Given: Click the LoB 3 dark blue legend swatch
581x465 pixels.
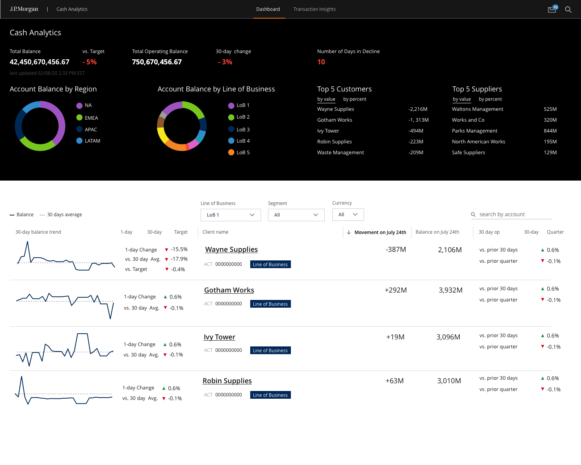Looking at the screenshot, I should click(x=231, y=129).
